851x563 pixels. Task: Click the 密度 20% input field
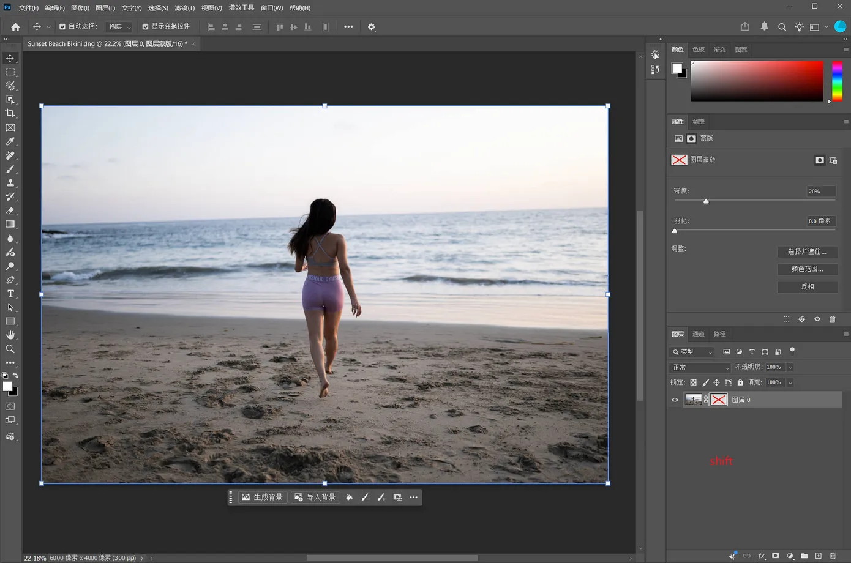[821, 192]
